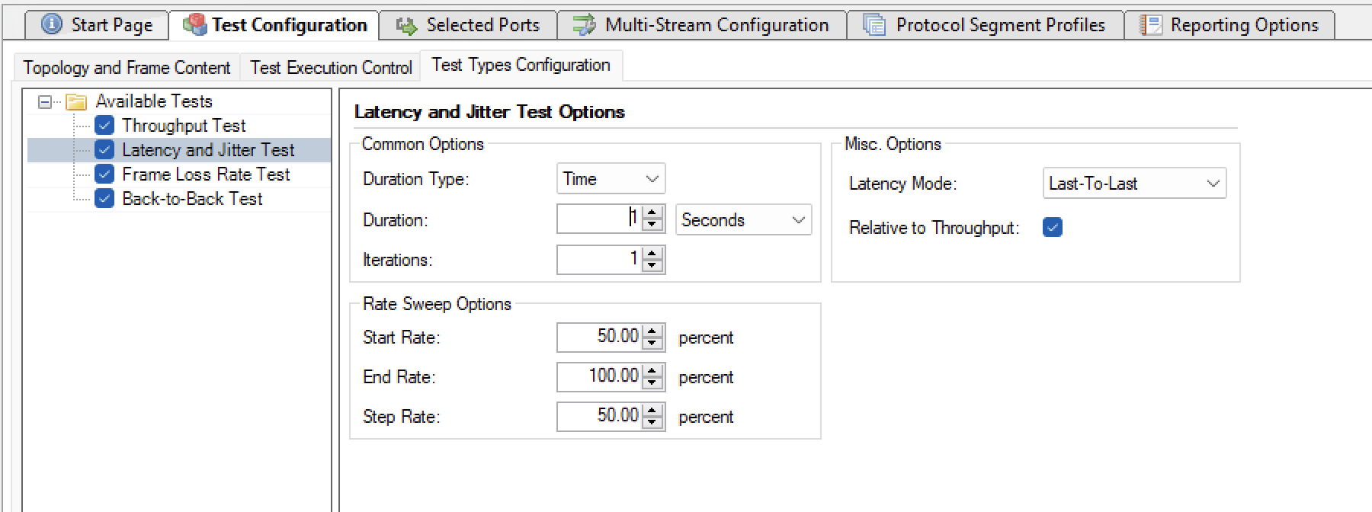This screenshot has width=1372, height=512.
Task: Open the Seconds unit dropdown
Action: 743,220
